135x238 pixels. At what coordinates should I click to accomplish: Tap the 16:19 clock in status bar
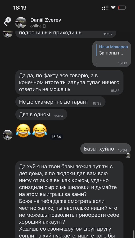coord(20,8)
